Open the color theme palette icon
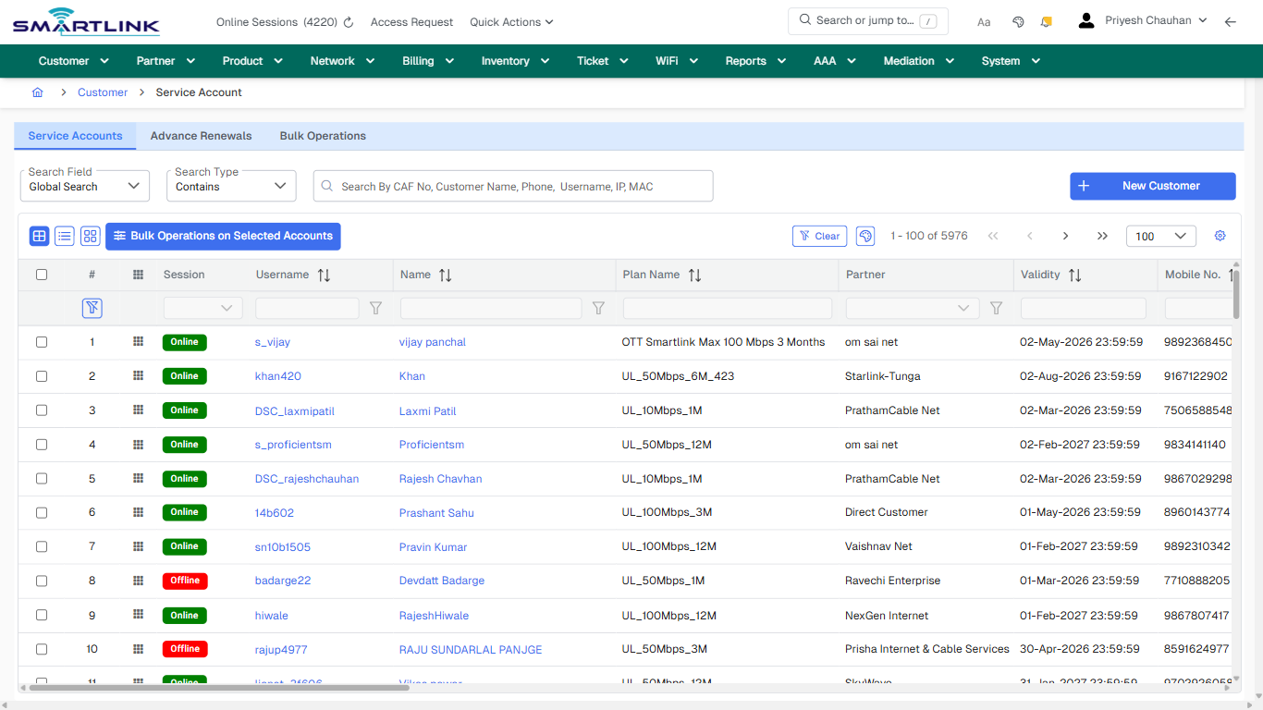 pyautogui.click(x=1018, y=20)
